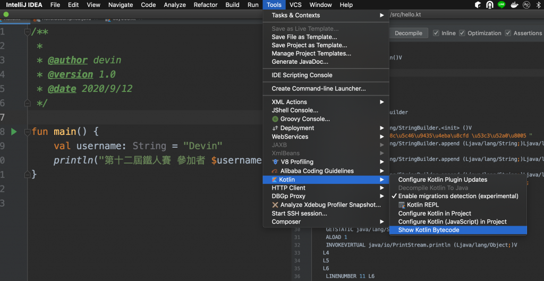Open the Build menu

(232, 5)
